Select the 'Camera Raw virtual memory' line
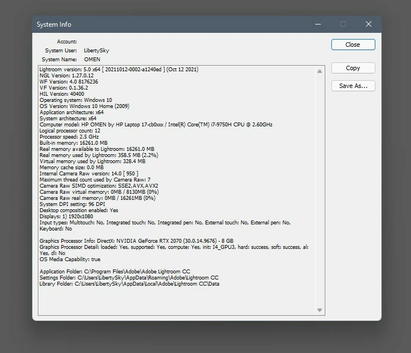Screen dimensions: 411x353 [99, 192]
